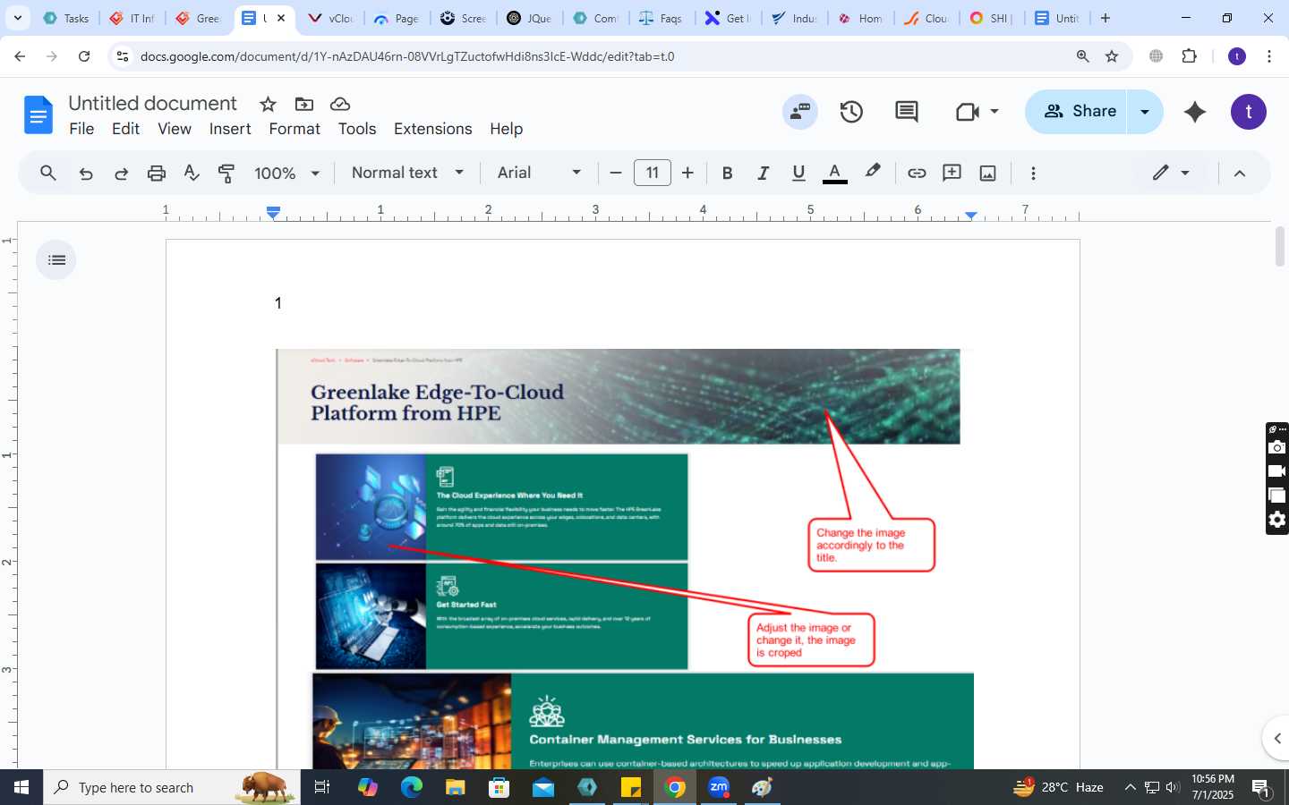This screenshot has width=1289, height=805.
Task: Add a comment via toolbar icon
Action: pyautogui.click(x=952, y=173)
